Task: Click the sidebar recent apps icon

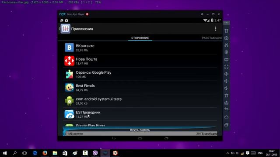Action: tap(227, 125)
